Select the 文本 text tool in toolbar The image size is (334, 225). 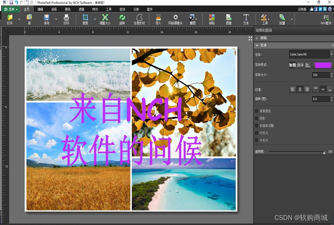pyautogui.click(x=246, y=19)
